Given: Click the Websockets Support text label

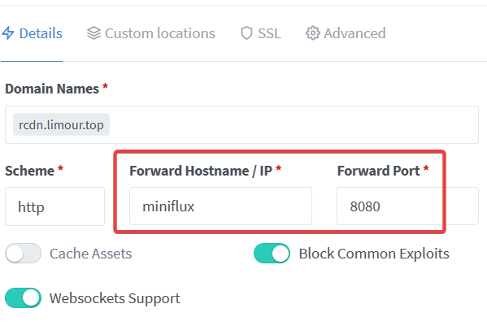Looking at the screenshot, I should point(115,298).
